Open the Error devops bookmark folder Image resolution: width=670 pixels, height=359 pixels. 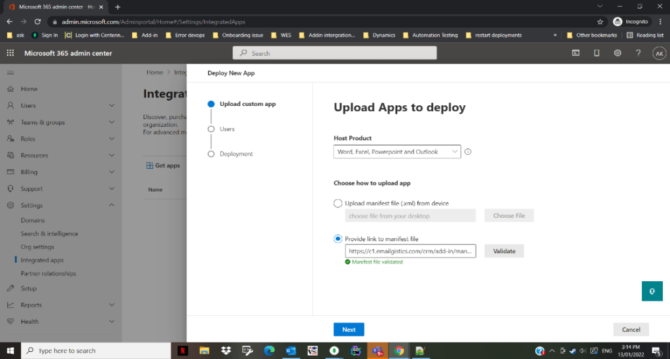point(185,35)
